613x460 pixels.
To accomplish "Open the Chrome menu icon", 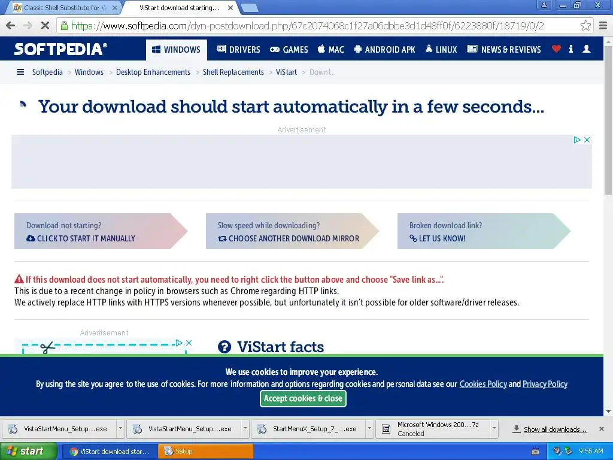I will [603, 26].
